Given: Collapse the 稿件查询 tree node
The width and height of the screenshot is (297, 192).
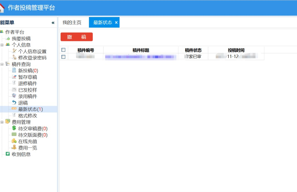Looking at the screenshot, I should click(x=2, y=64).
